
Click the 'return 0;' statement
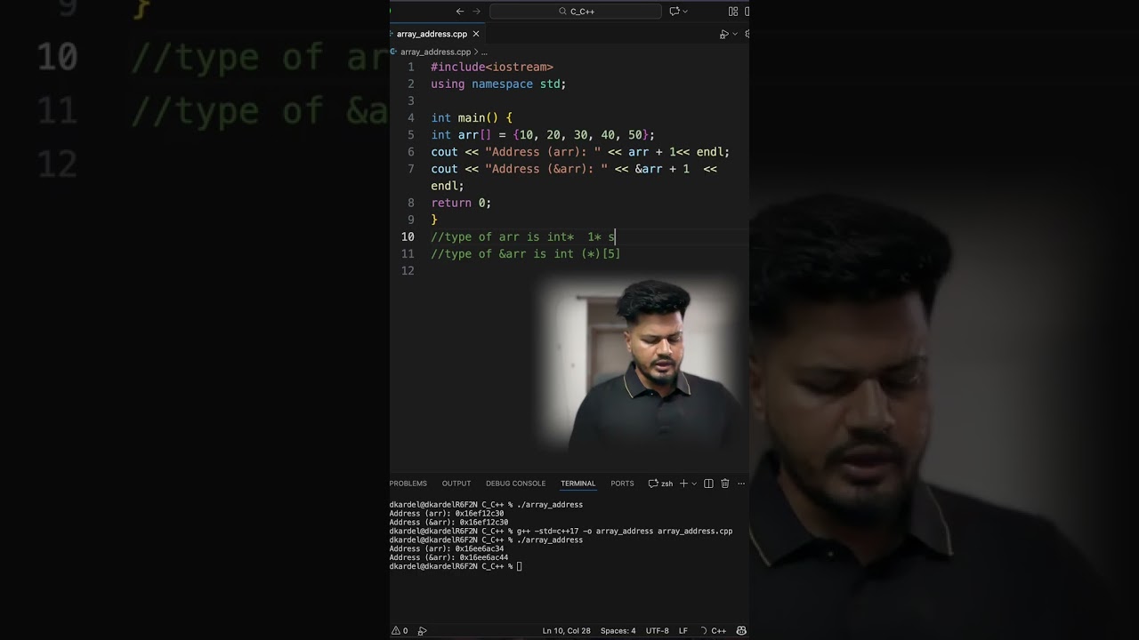click(461, 203)
